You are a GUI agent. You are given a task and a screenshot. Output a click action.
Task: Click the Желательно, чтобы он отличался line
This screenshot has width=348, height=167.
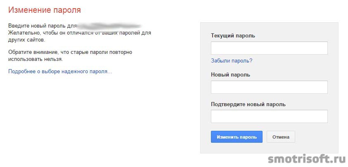[x=79, y=33]
